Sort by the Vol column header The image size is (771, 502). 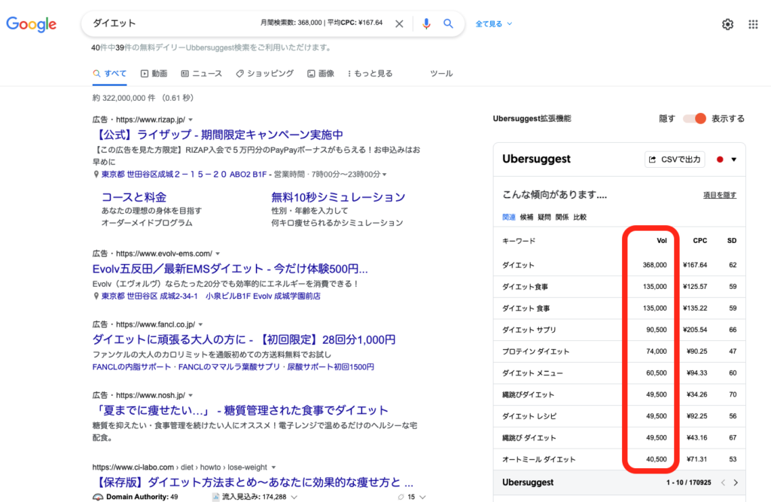pyautogui.click(x=662, y=241)
